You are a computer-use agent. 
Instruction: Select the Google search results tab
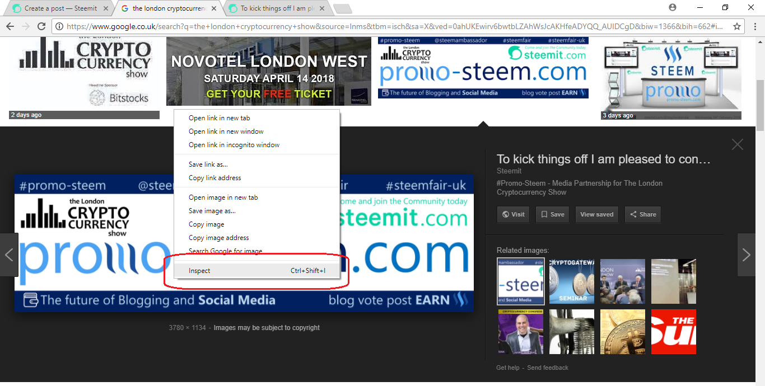pos(168,8)
